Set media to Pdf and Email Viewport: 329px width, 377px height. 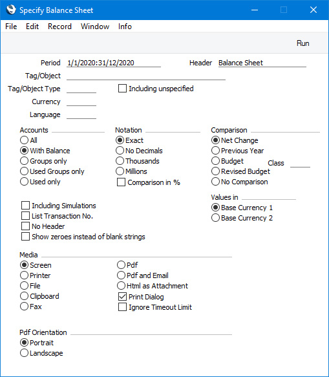pos(121,275)
